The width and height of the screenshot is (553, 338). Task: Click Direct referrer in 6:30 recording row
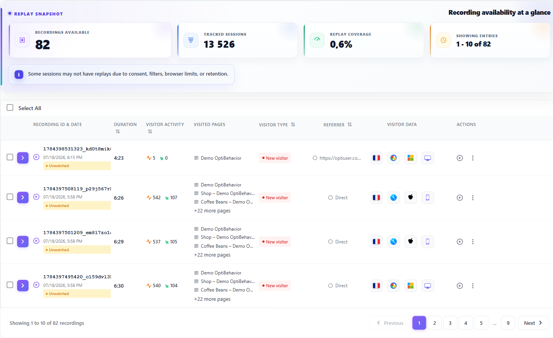(341, 286)
